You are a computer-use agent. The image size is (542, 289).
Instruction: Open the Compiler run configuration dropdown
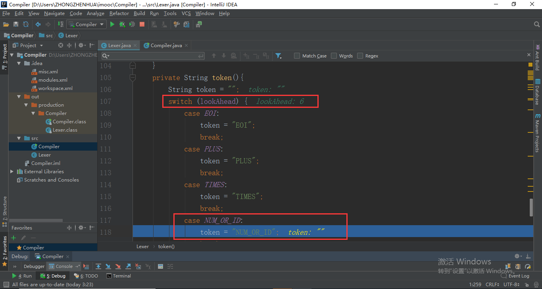pos(86,25)
